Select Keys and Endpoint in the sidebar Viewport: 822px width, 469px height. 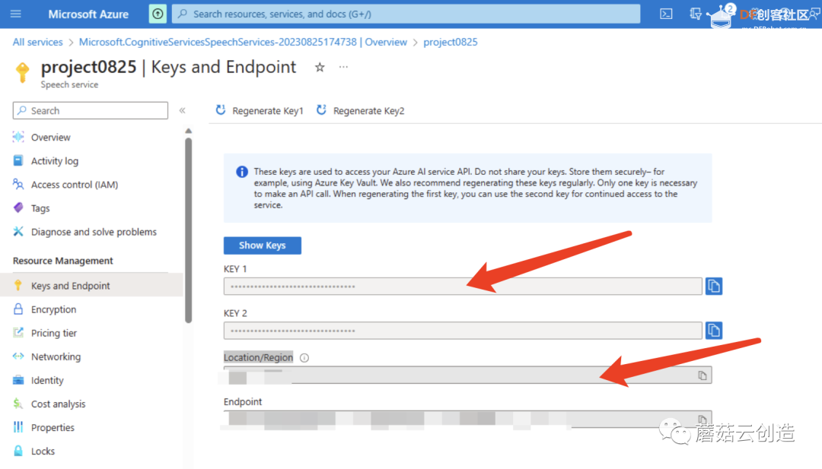91,285
